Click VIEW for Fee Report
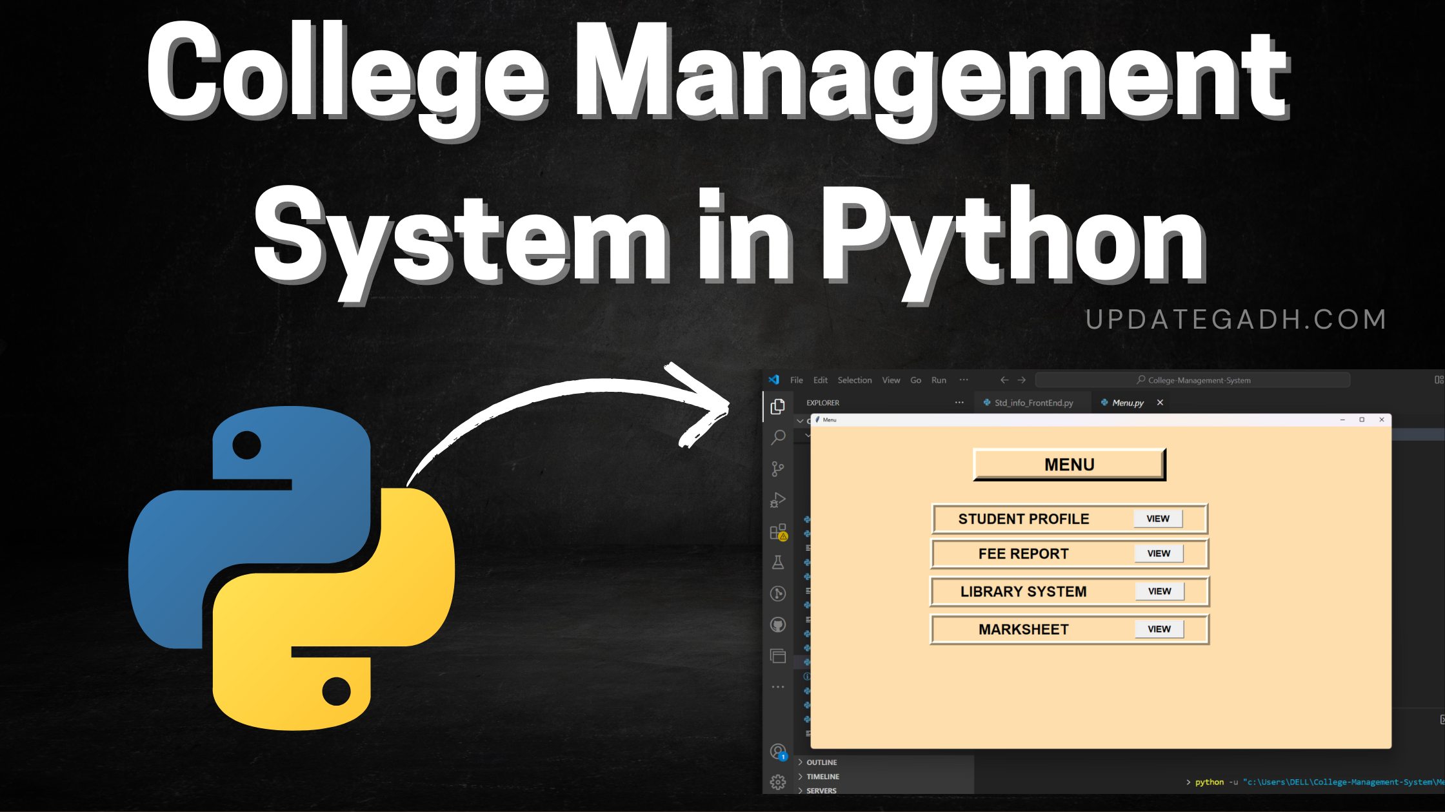1445x812 pixels. (x=1159, y=554)
